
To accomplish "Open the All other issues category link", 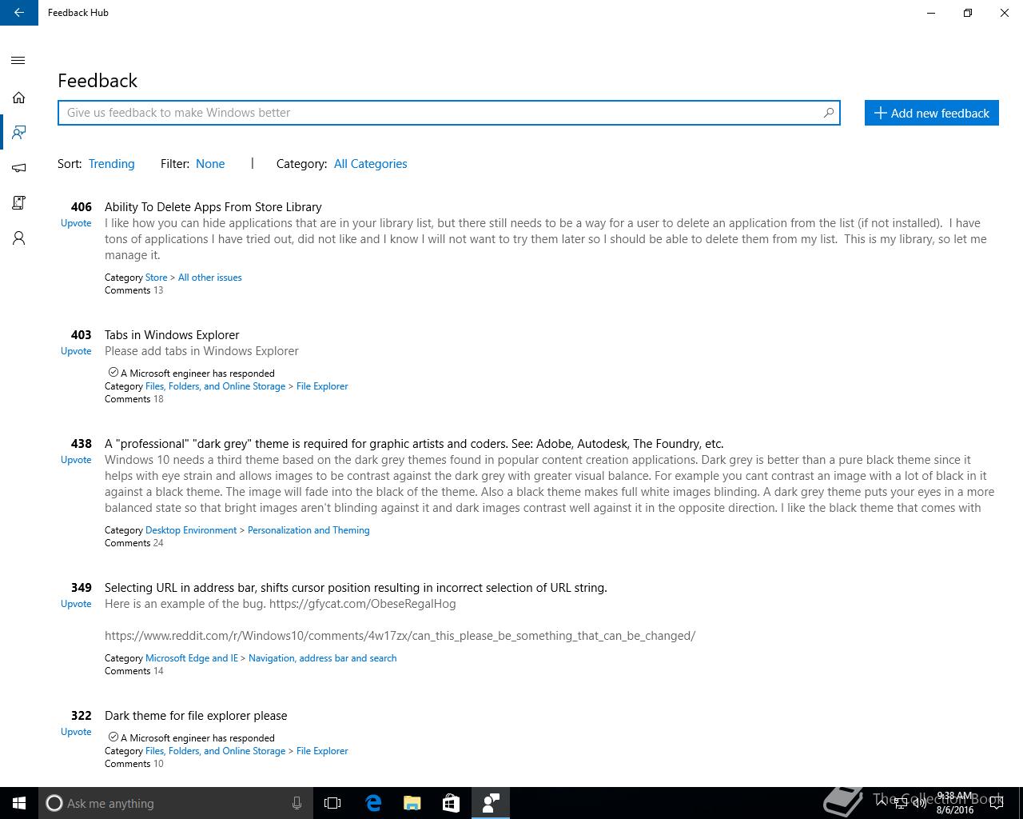I will click(x=209, y=278).
